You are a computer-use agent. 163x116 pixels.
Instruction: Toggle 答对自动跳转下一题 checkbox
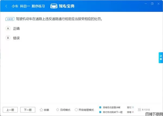coord(100,112)
